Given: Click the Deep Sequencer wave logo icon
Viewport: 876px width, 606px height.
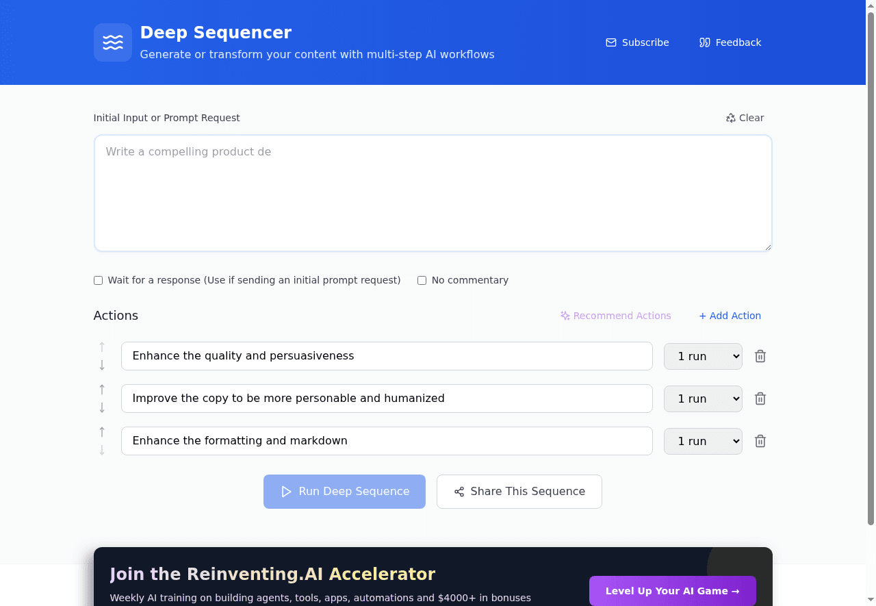Looking at the screenshot, I should click(112, 42).
